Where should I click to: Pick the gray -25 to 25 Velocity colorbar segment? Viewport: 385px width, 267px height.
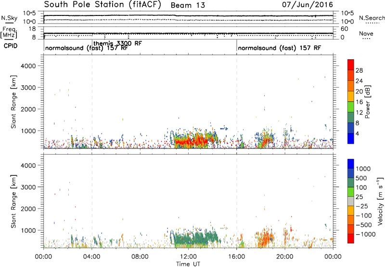pyautogui.click(x=351, y=201)
